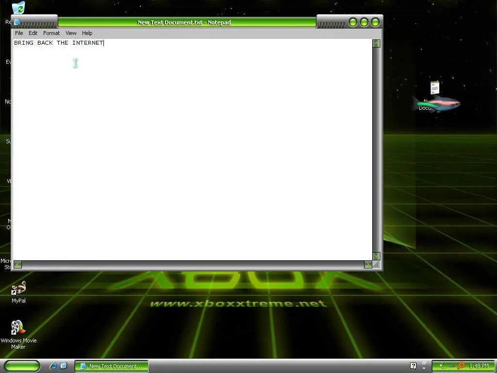Viewport: 497px width, 373px height.
Task: Click the second blue Quick Launch icon
Action: tap(64, 366)
